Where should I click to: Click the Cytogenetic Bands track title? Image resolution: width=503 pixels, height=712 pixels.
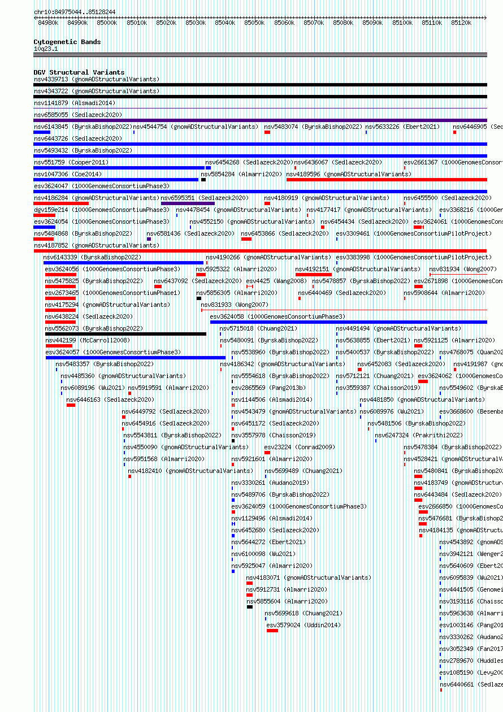tap(67, 42)
